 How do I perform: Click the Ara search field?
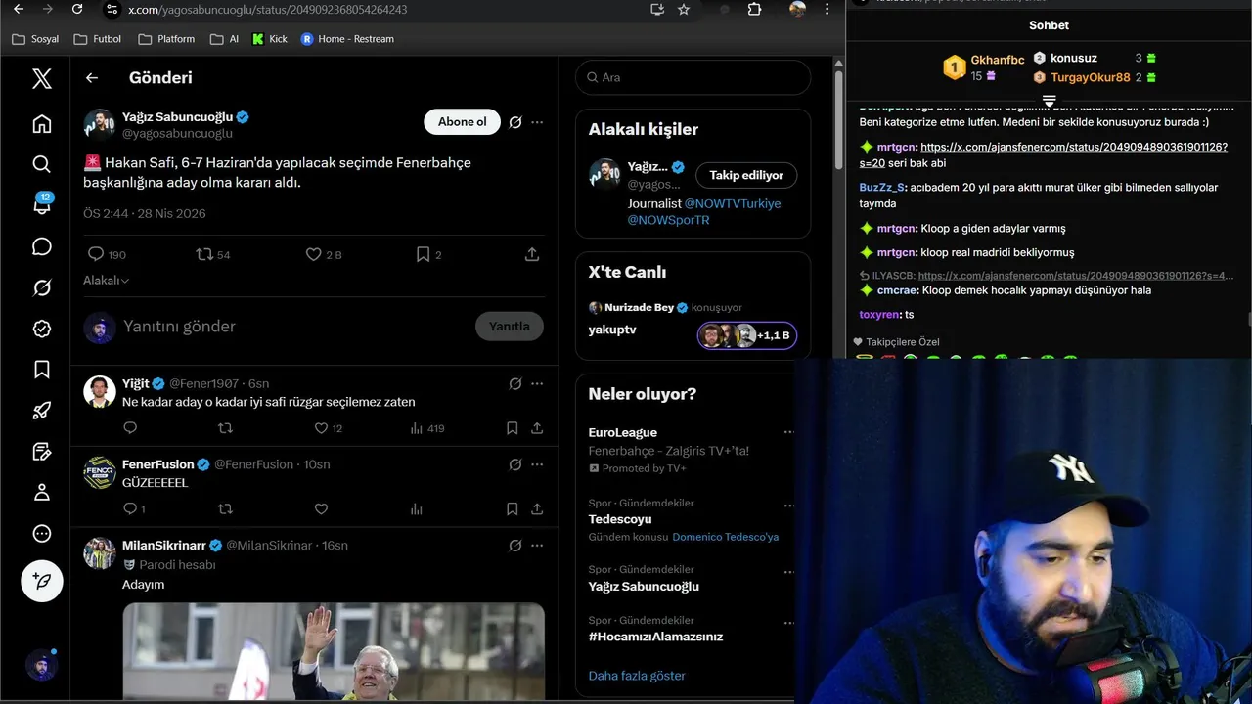point(693,77)
